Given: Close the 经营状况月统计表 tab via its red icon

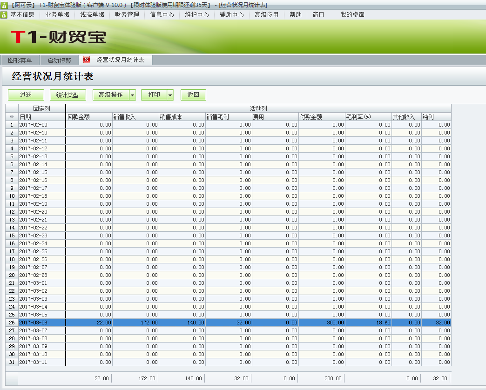Looking at the screenshot, I should pos(86,60).
